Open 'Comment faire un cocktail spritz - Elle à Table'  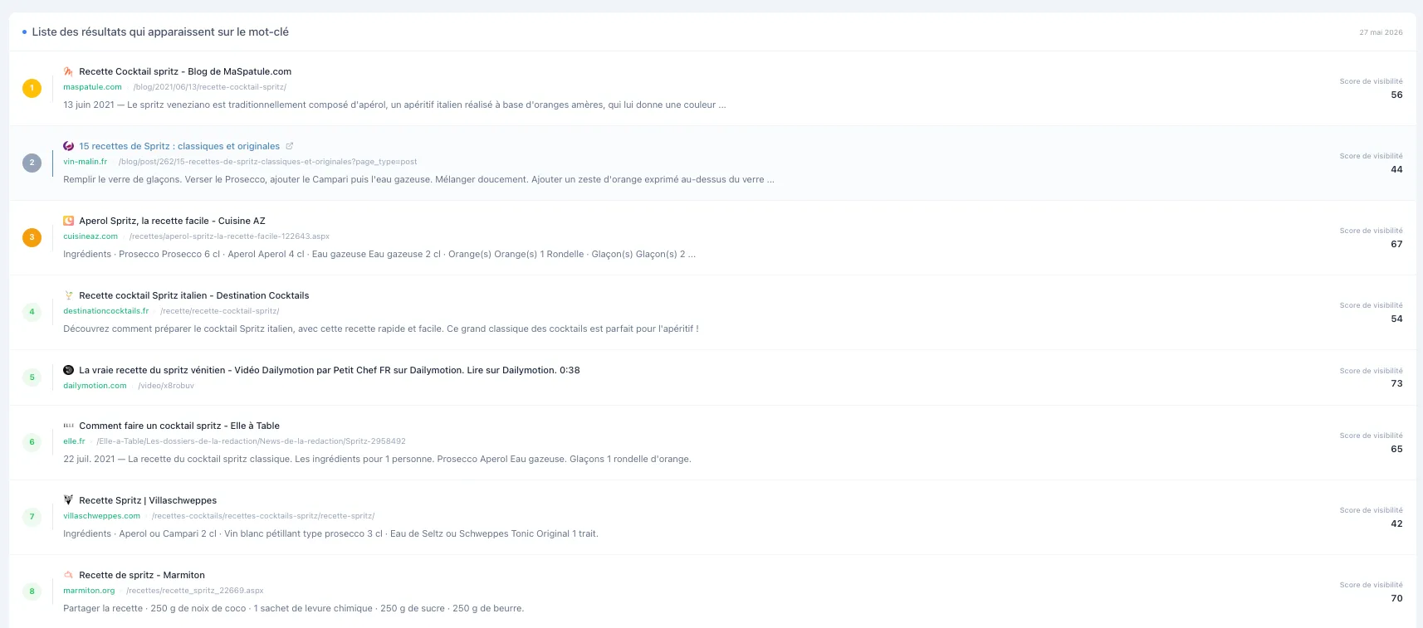point(179,426)
